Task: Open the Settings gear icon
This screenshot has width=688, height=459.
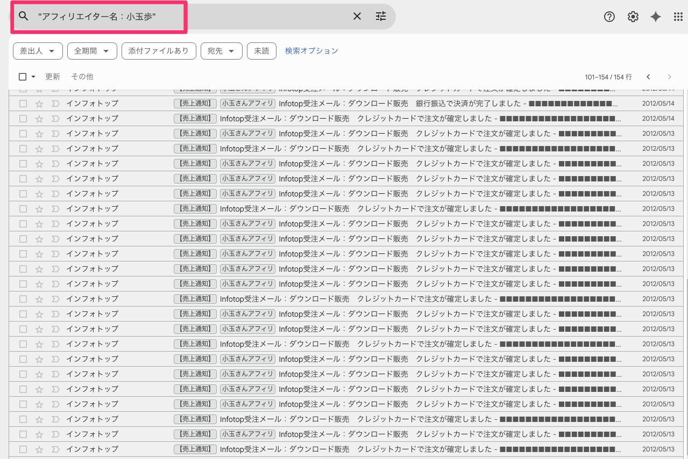Action: [x=633, y=17]
